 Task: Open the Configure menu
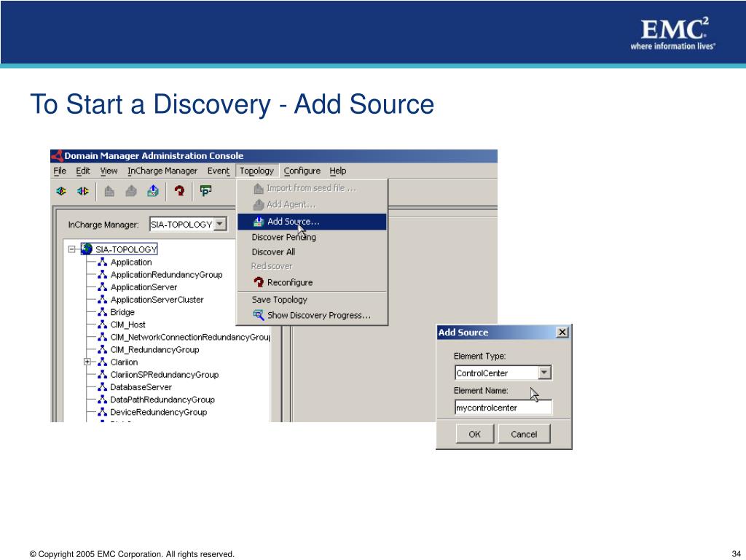point(302,171)
